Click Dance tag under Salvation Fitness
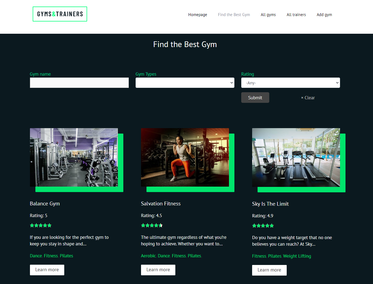The width and height of the screenshot is (373, 284). coord(164,256)
